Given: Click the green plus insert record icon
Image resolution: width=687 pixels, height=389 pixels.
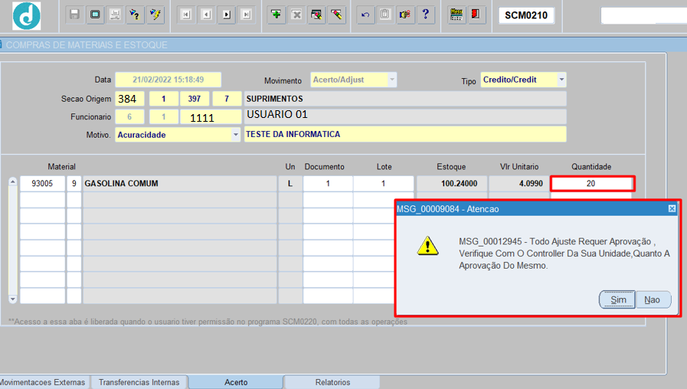Looking at the screenshot, I should coord(276,15).
